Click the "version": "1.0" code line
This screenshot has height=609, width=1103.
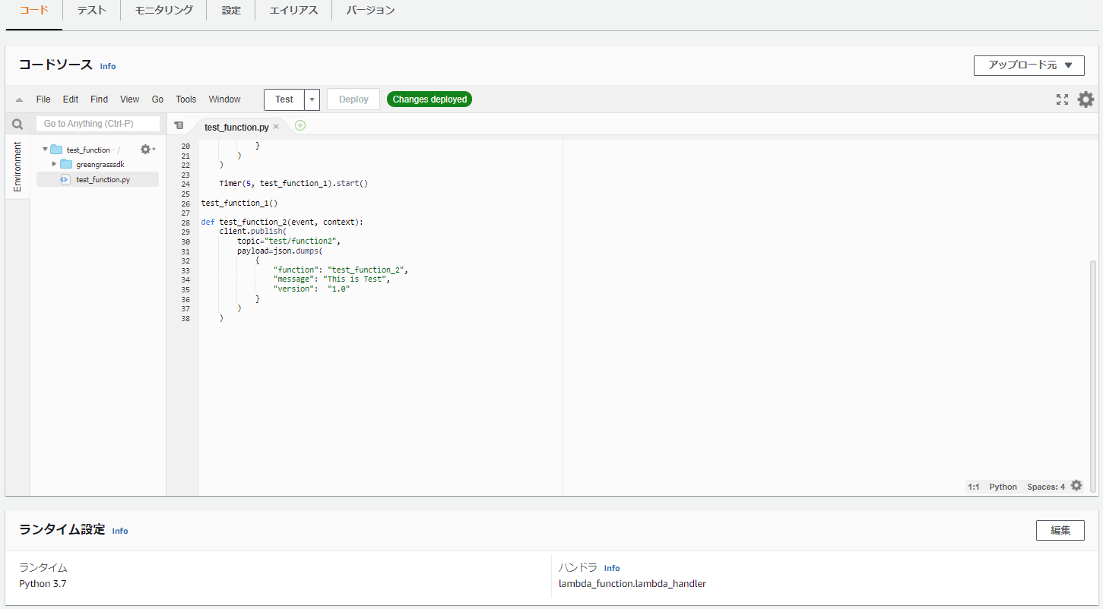point(312,289)
